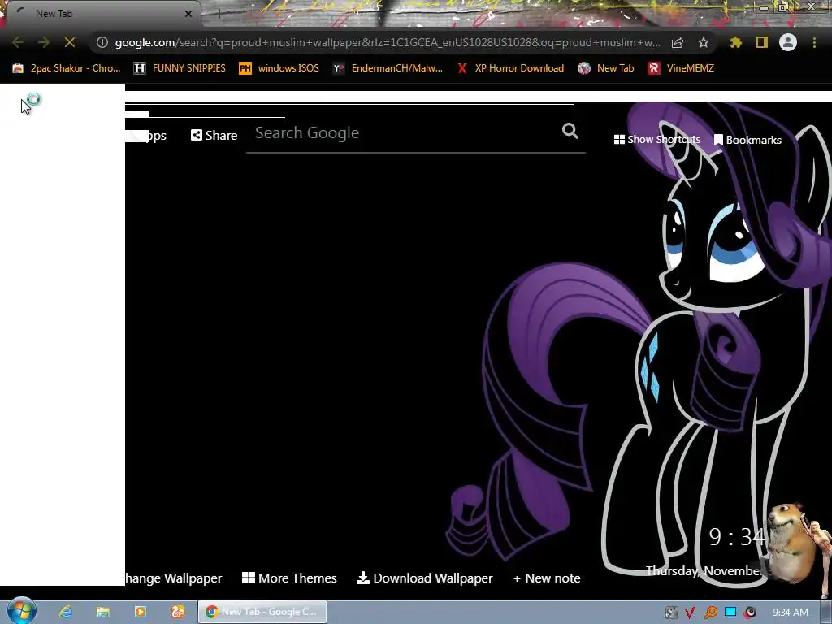Open the taskbar clock showing 9:34 AM

coord(791,613)
